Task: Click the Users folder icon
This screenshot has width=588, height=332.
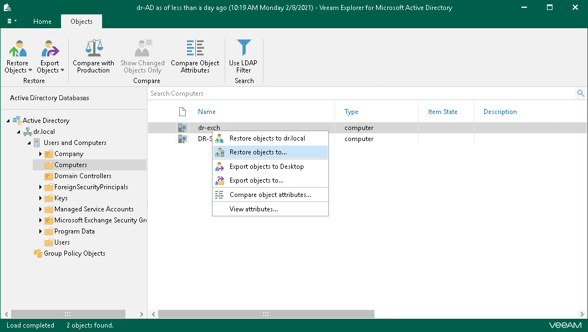Action: (49, 243)
